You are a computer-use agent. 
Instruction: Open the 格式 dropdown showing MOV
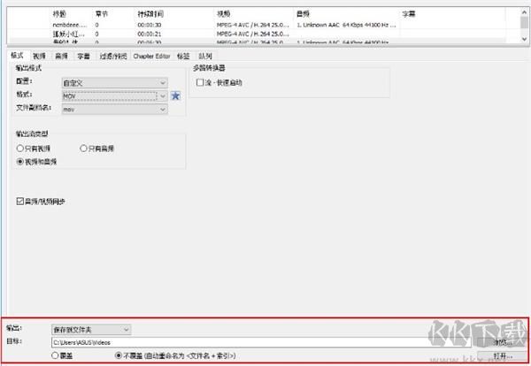115,96
